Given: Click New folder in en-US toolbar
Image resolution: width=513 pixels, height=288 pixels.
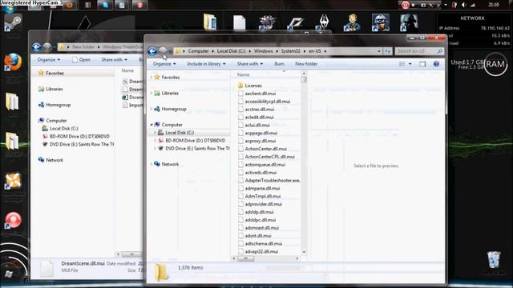Looking at the screenshot, I should click(x=306, y=64).
